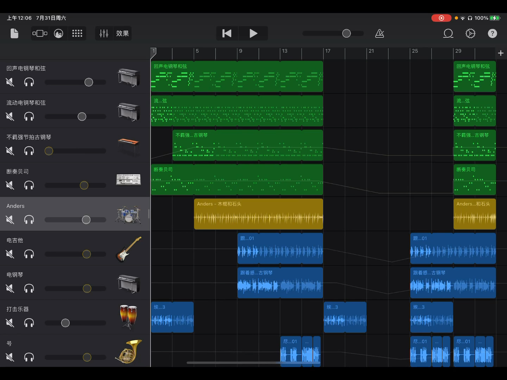This screenshot has width=507, height=380.
Task: Select first 跟着感...古钢琴 audio region
Action: [x=280, y=283]
